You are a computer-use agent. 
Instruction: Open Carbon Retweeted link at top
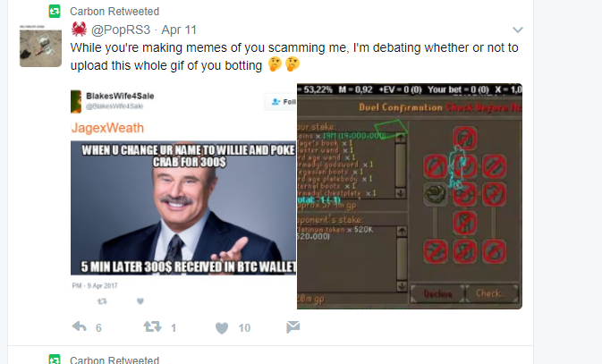(114, 12)
